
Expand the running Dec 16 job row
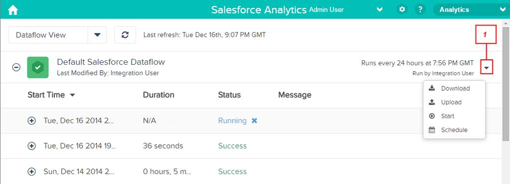point(31,121)
